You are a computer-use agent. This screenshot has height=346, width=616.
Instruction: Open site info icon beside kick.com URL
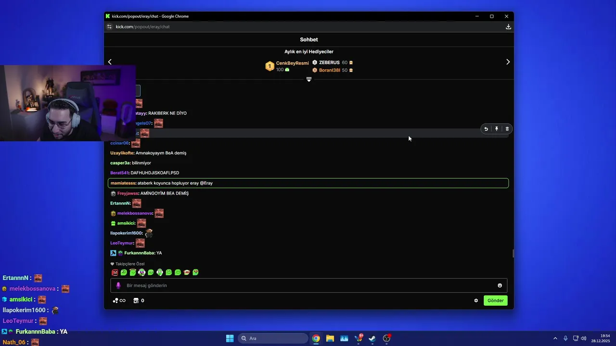pos(109,27)
